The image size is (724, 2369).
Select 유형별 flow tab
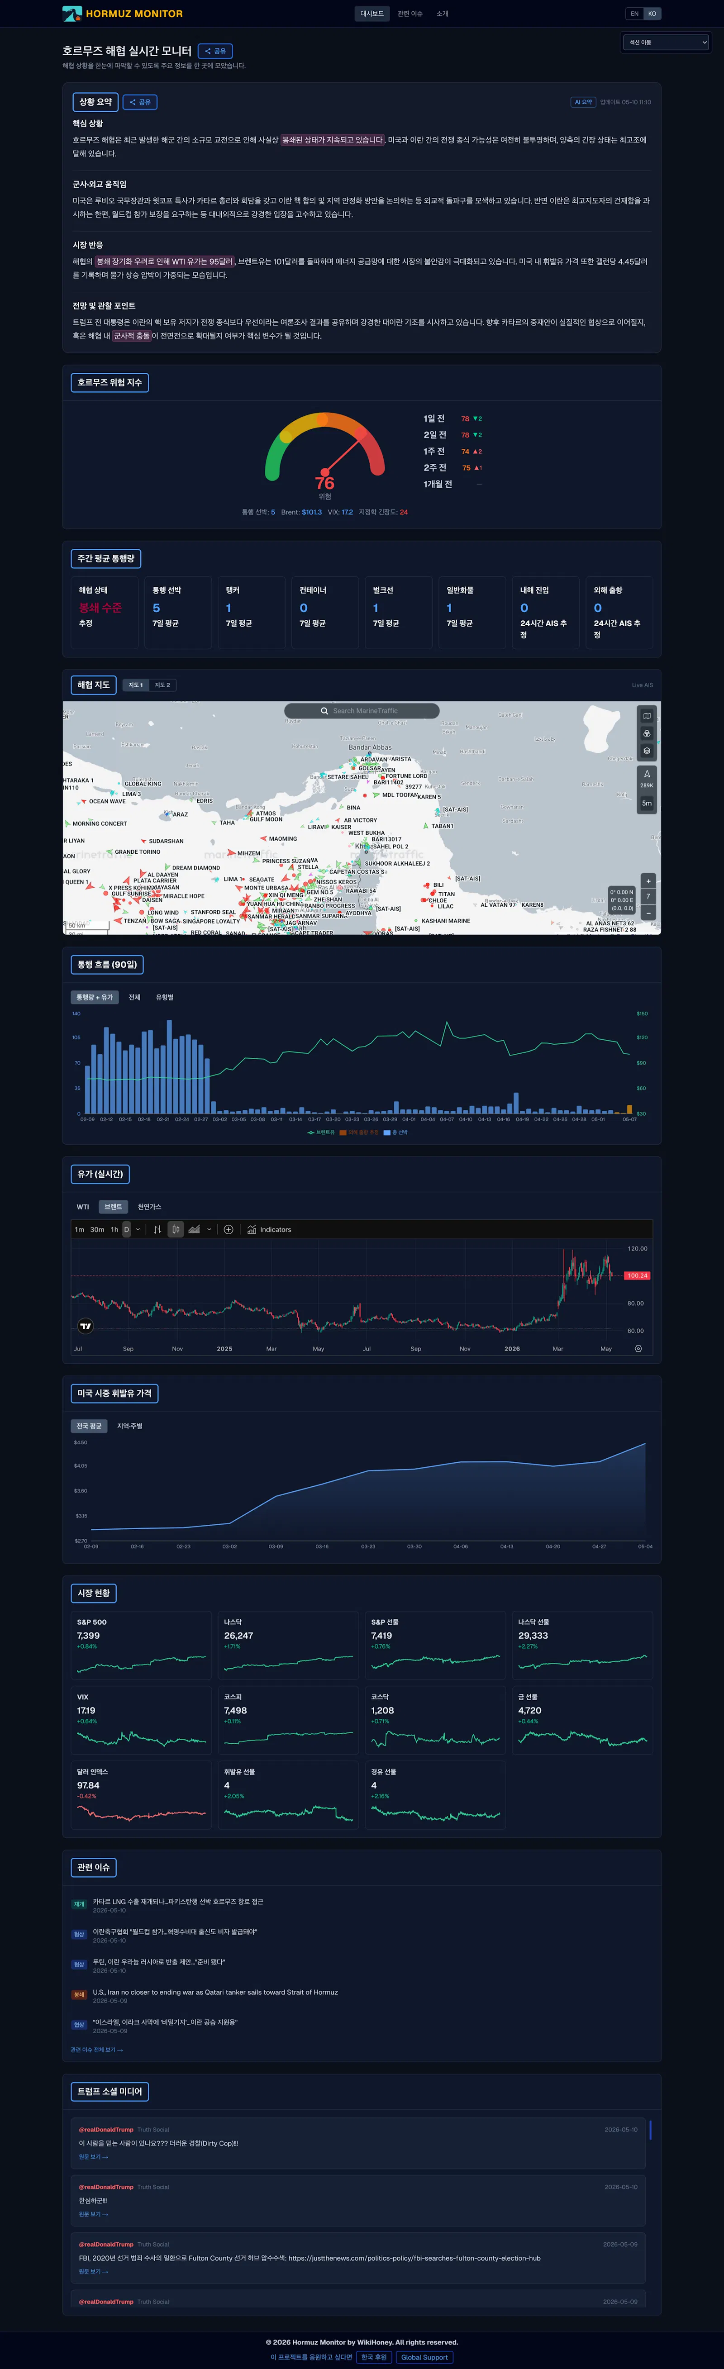(x=165, y=997)
